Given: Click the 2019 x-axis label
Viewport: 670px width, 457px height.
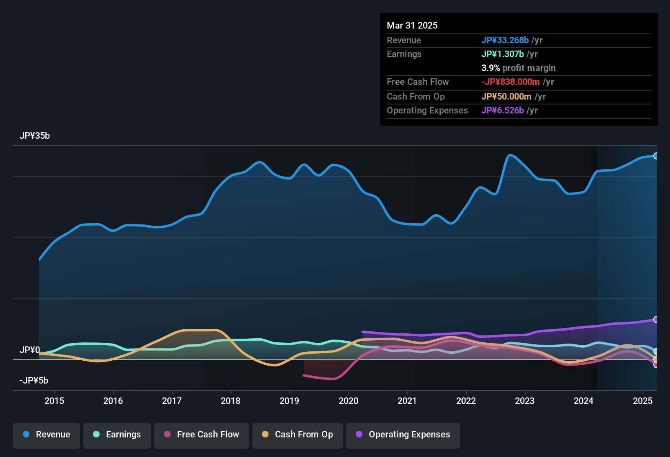Looking at the screenshot, I should point(289,401).
